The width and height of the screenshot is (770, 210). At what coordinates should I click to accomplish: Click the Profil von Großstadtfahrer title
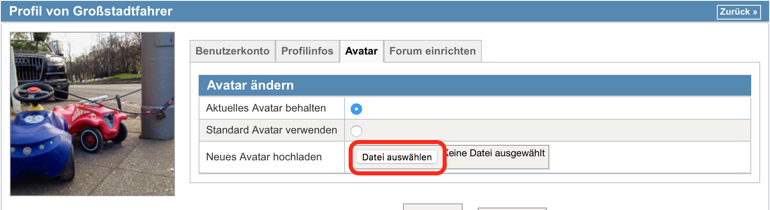point(91,11)
